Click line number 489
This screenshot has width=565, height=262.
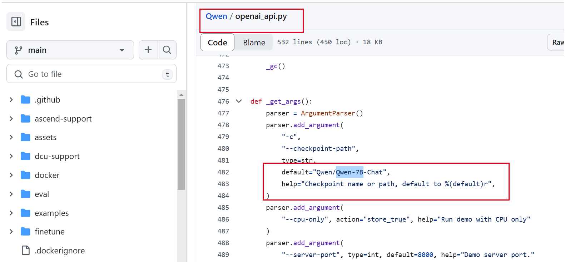point(223,254)
